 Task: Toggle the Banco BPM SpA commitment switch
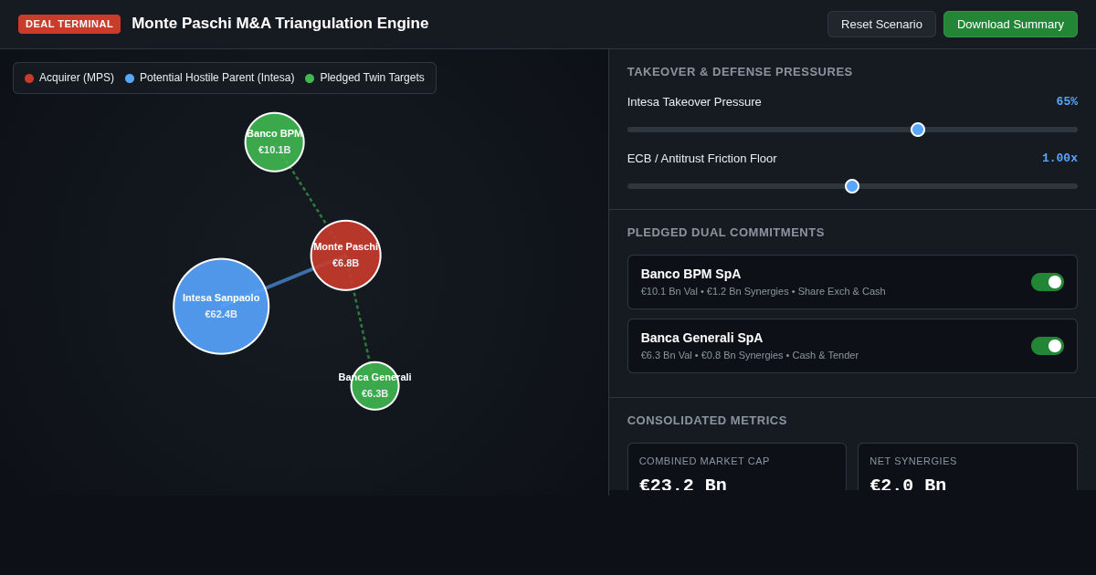[1048, 282]
